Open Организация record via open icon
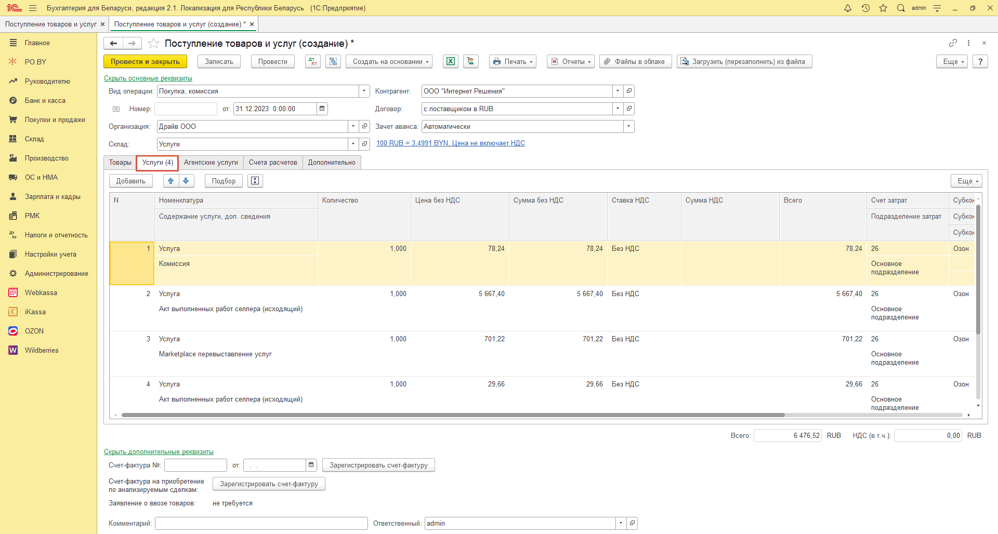 pos(364,126)
